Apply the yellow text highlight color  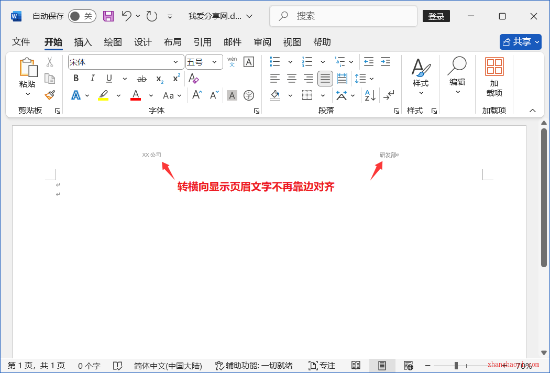pos(103,95)
